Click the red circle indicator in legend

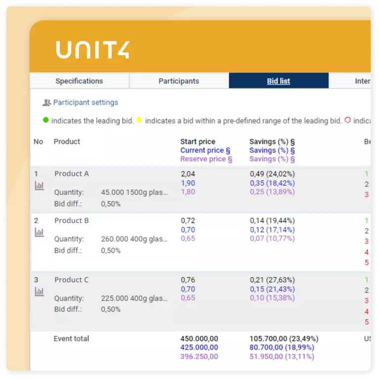tap(347, 120)
